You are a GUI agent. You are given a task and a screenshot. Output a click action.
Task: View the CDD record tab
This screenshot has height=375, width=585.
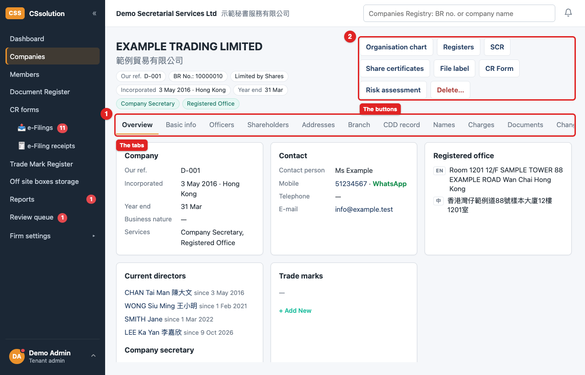point(402,125)
